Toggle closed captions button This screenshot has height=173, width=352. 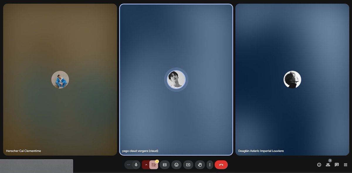click(165, 165)
